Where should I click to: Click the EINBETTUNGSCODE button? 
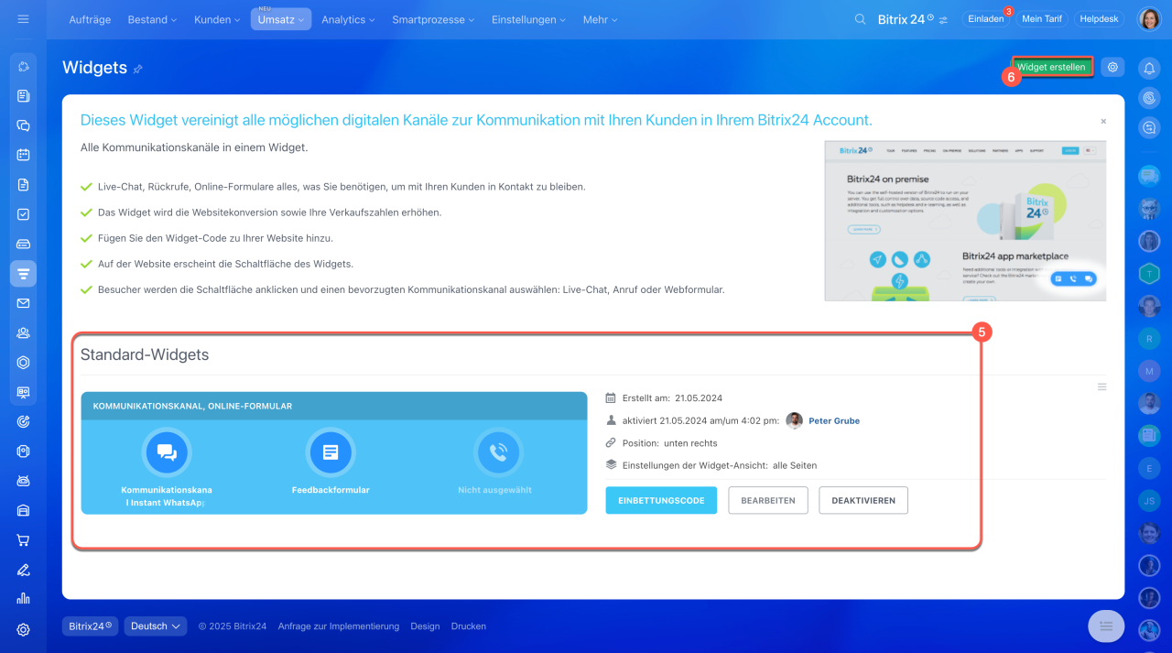[x=661, y=500]
